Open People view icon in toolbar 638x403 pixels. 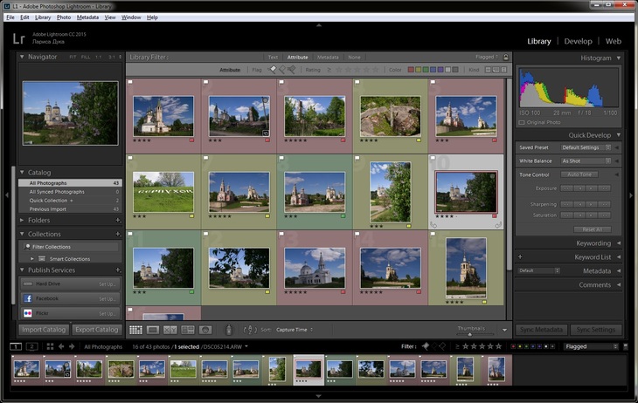click(x=205, y=330)
